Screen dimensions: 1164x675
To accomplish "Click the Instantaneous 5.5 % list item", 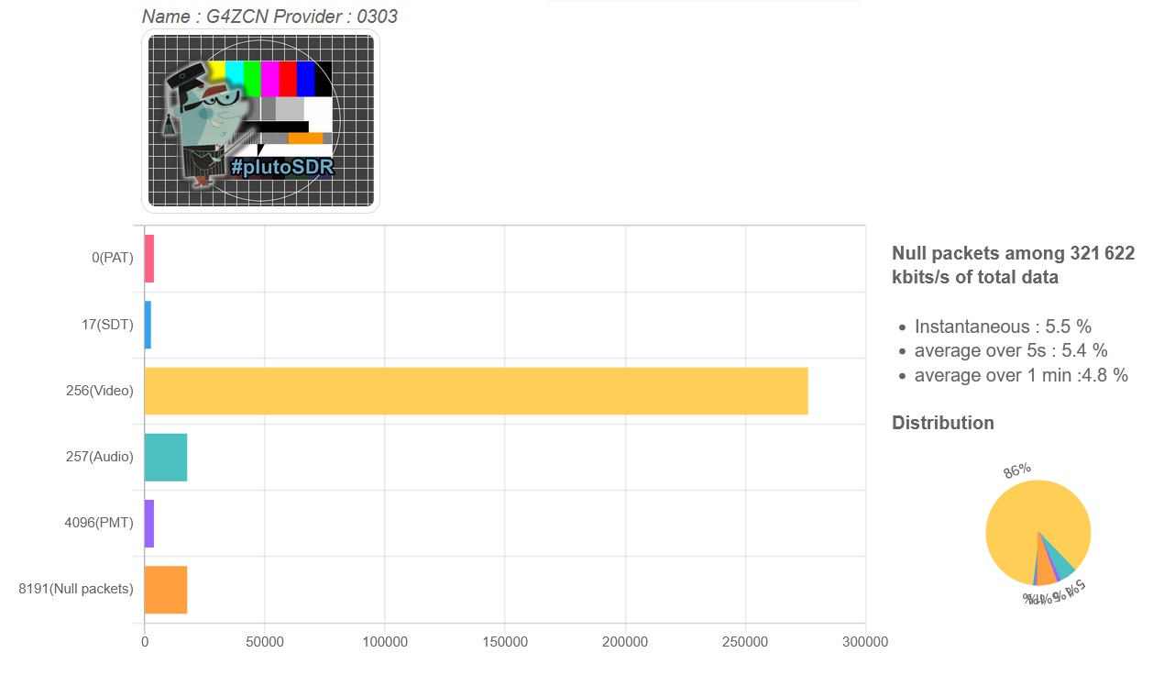I will click(x=1003, y=326).
